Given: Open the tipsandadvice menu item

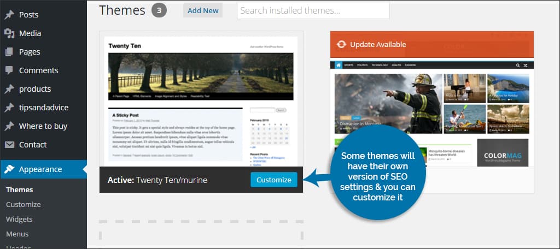Looking at the screenshot, I should pyautogui.click(x=43, y=108).
